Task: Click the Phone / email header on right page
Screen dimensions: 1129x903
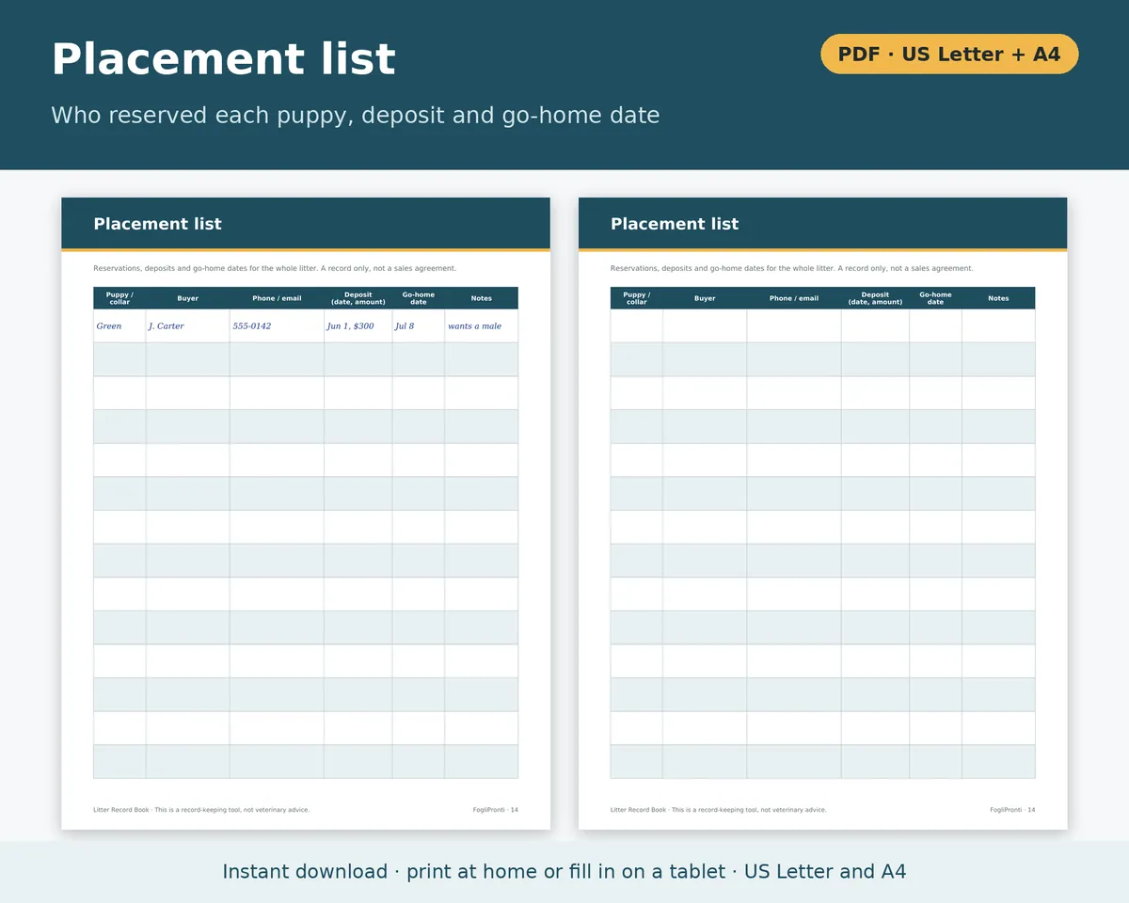Action: point(794,298)
